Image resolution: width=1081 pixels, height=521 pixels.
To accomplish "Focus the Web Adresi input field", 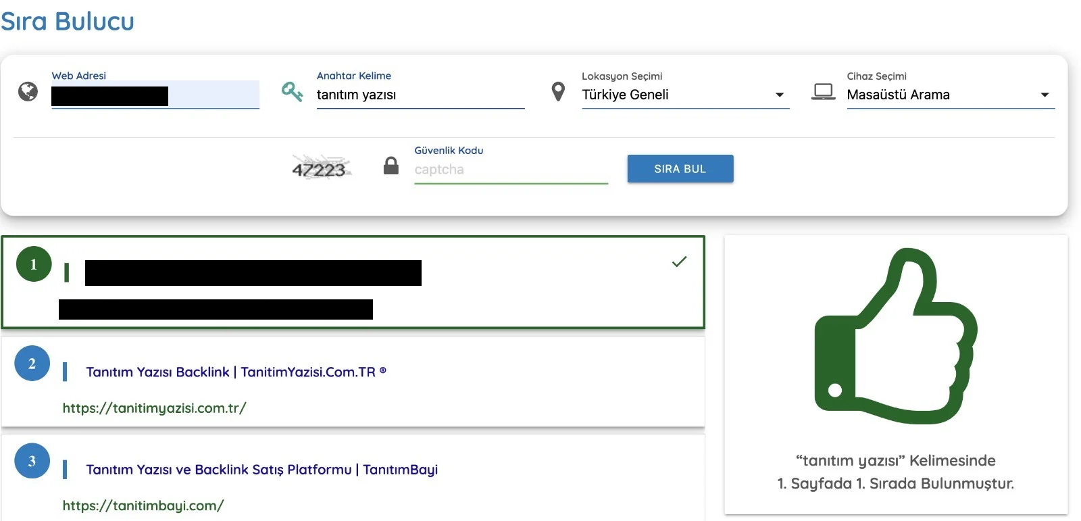I will (x=155, y=95).
